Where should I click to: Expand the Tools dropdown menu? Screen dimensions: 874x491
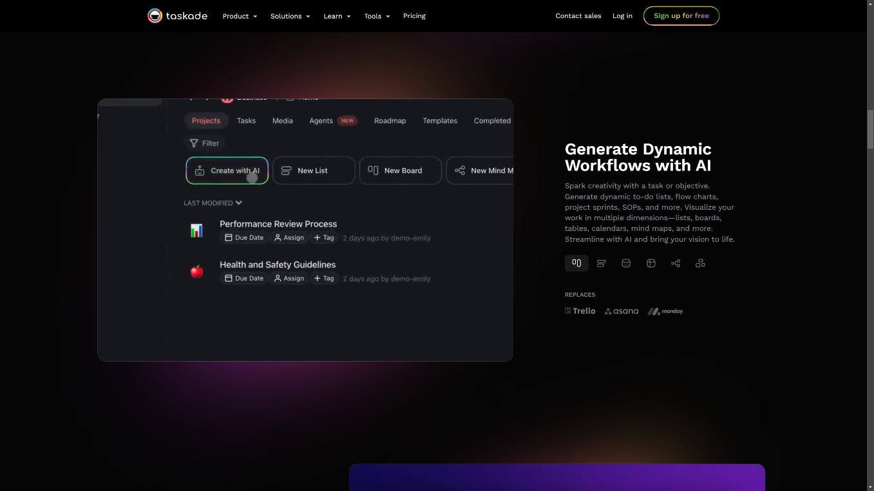377,16
